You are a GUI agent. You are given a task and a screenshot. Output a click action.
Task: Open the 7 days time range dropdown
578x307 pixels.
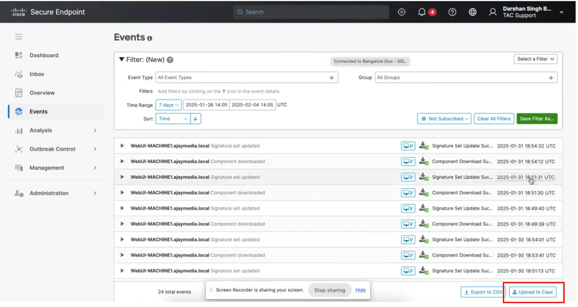(168, 105)
